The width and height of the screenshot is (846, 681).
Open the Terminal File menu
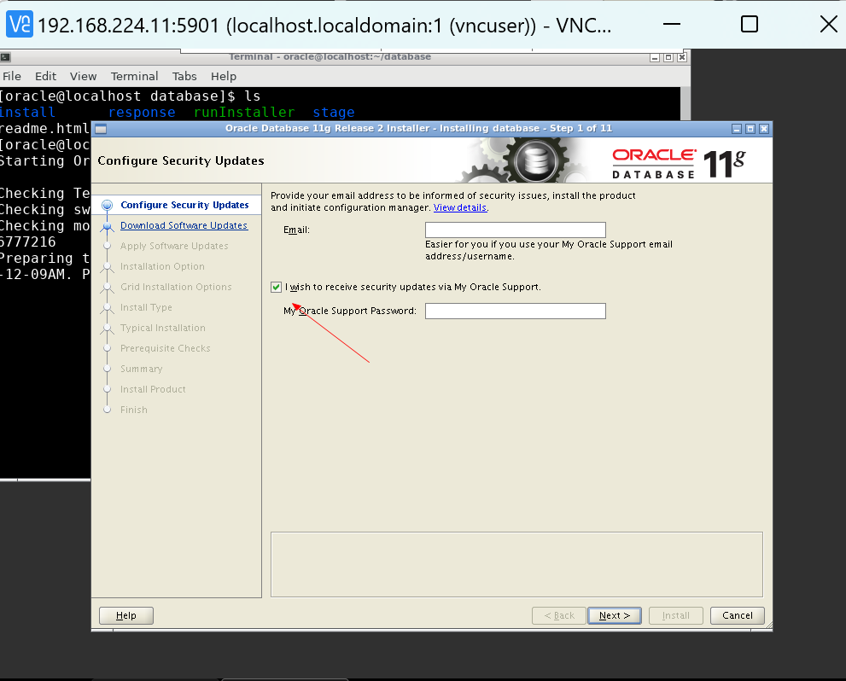(x=12, y=76)
